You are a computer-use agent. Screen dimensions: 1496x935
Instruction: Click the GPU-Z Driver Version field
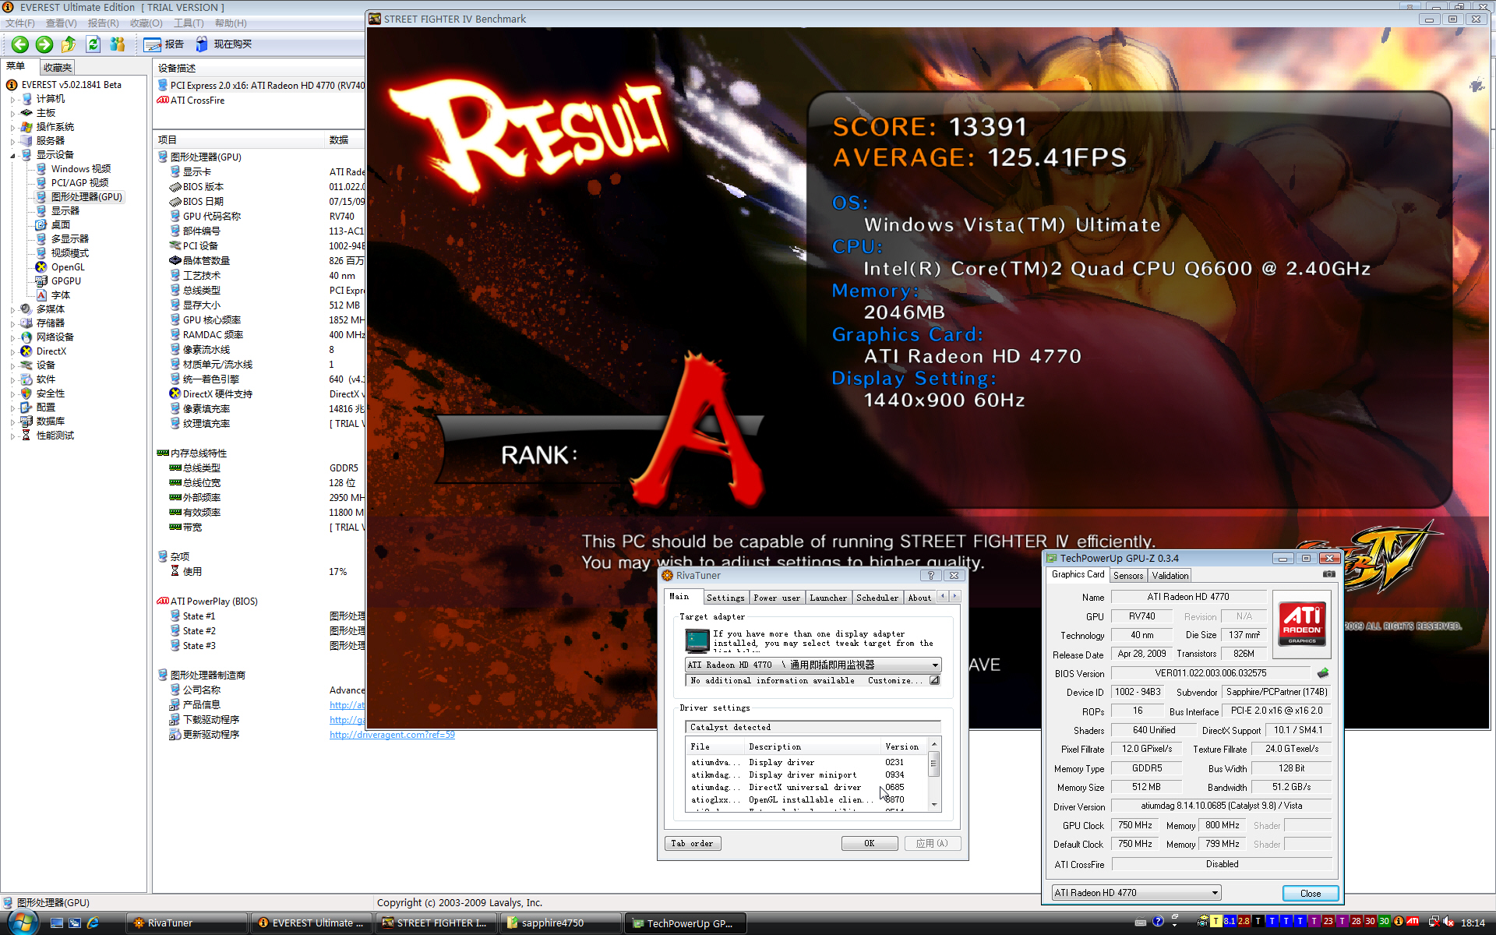pos(1222,806)
